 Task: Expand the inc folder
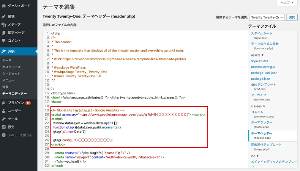pos(255,156)
